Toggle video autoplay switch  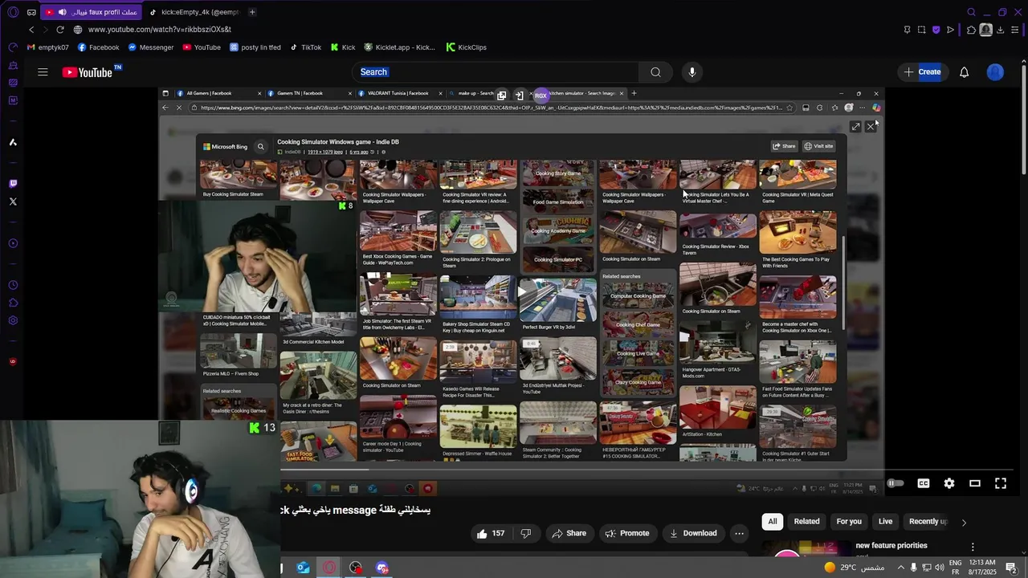[895, 483]
